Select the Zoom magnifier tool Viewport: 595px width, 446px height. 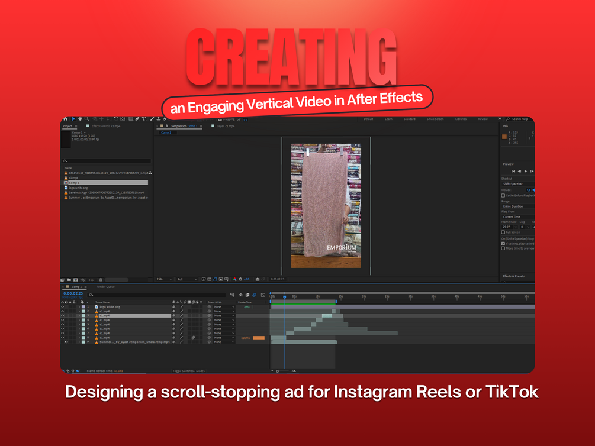point(86,119)
